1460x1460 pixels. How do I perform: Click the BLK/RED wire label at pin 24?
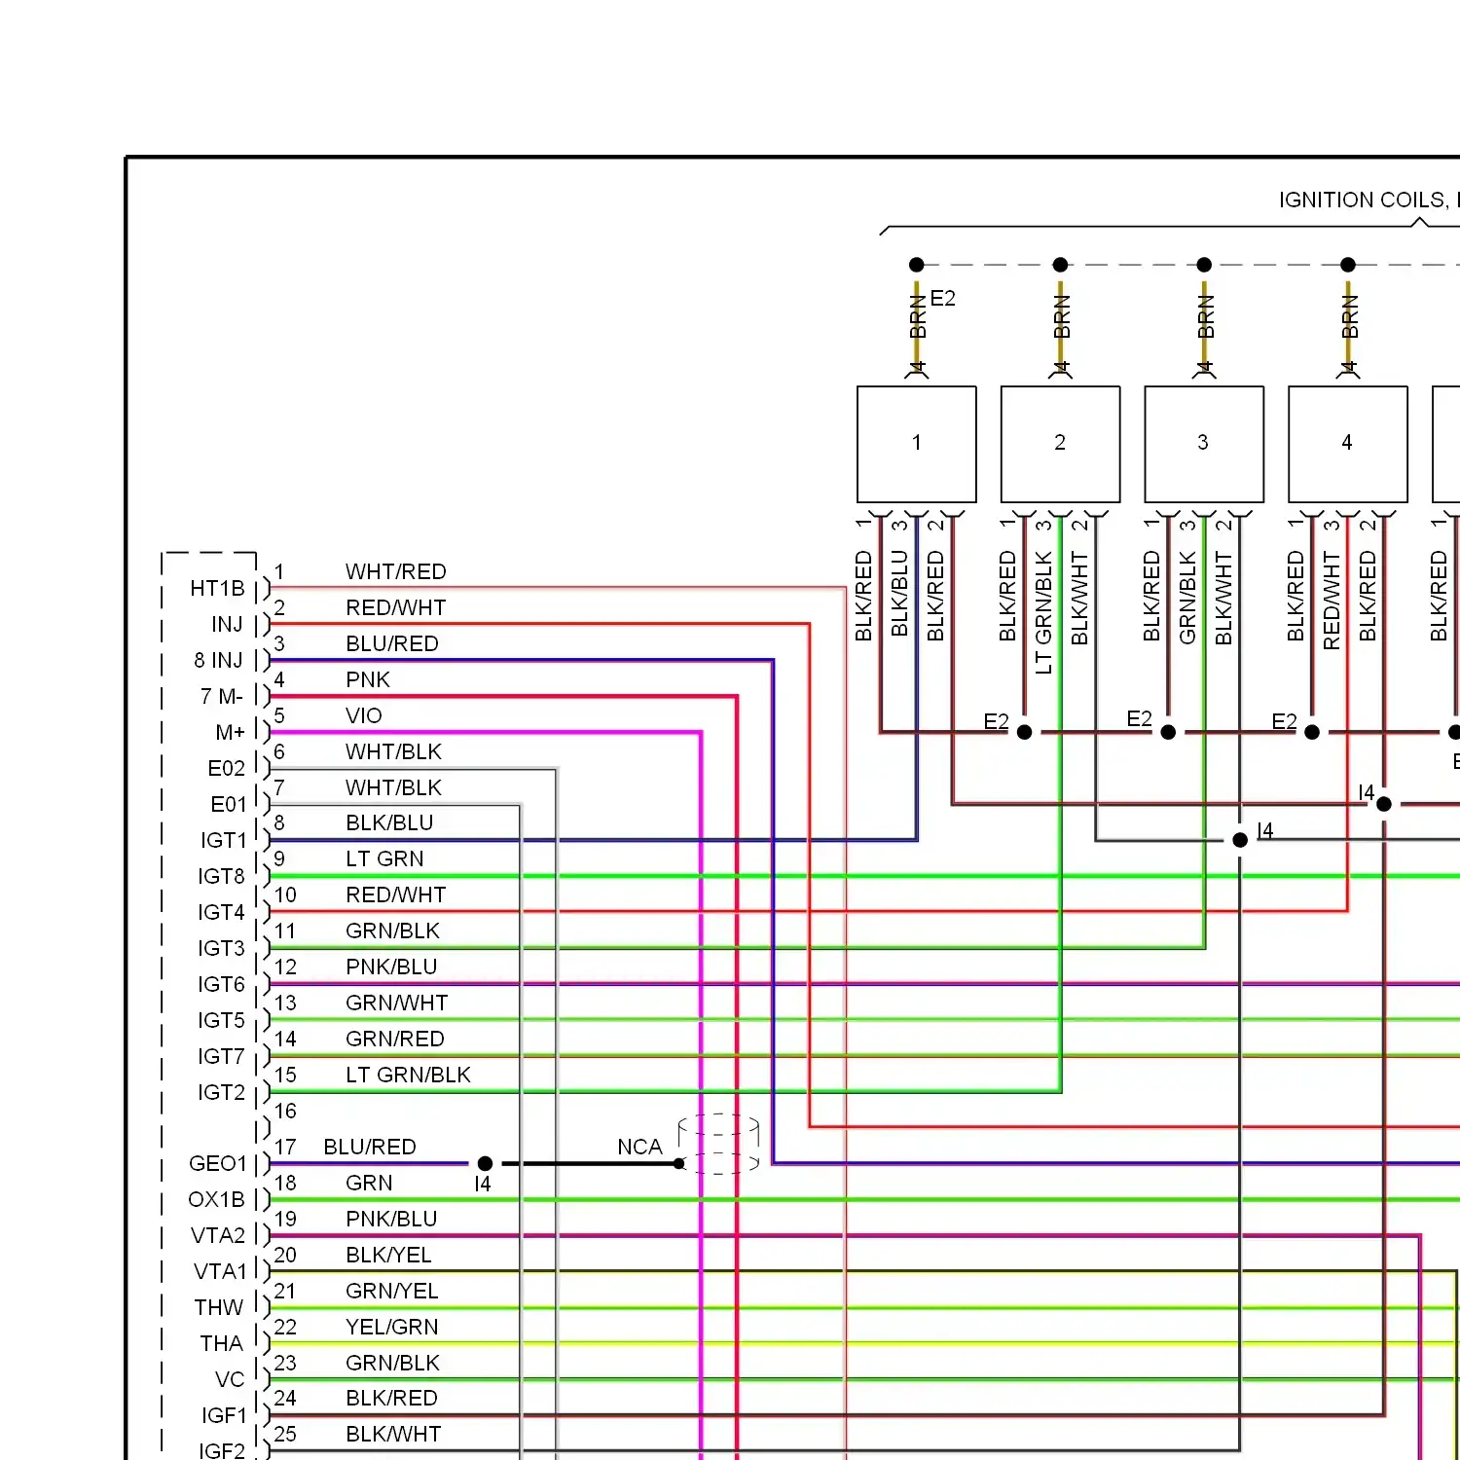[x=391, y=1399]
